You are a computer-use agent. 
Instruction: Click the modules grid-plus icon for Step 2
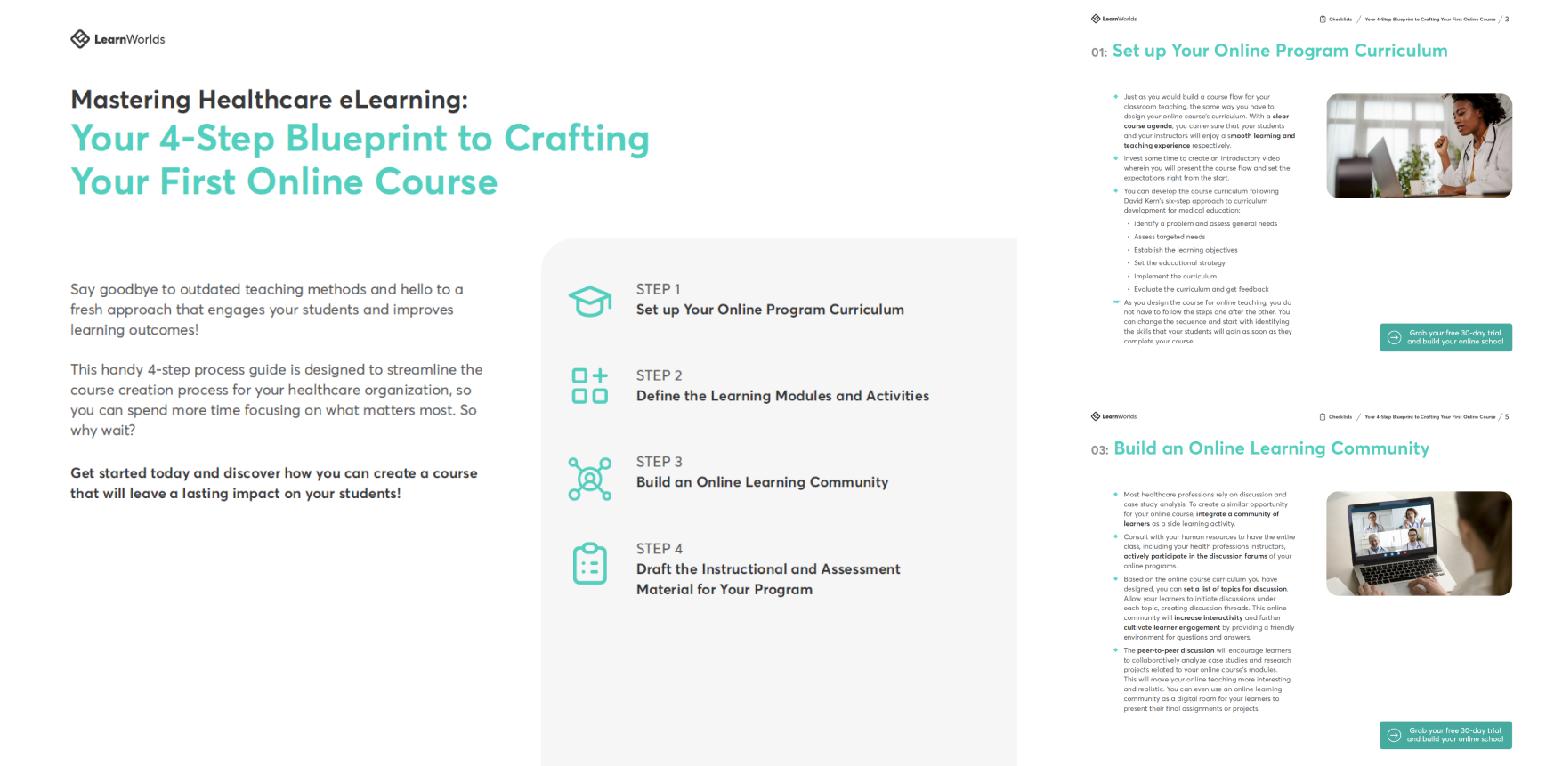pyautogui.click(x=590, y=386)
